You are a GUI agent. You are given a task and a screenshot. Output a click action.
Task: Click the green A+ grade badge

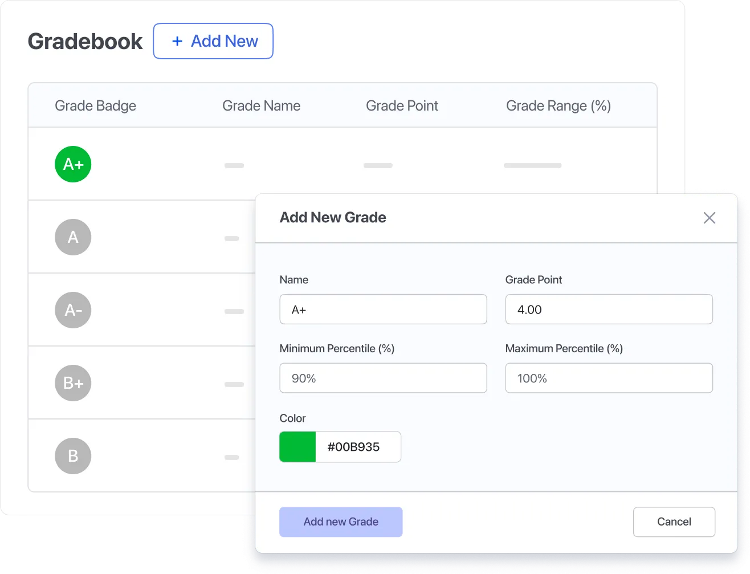73,164
